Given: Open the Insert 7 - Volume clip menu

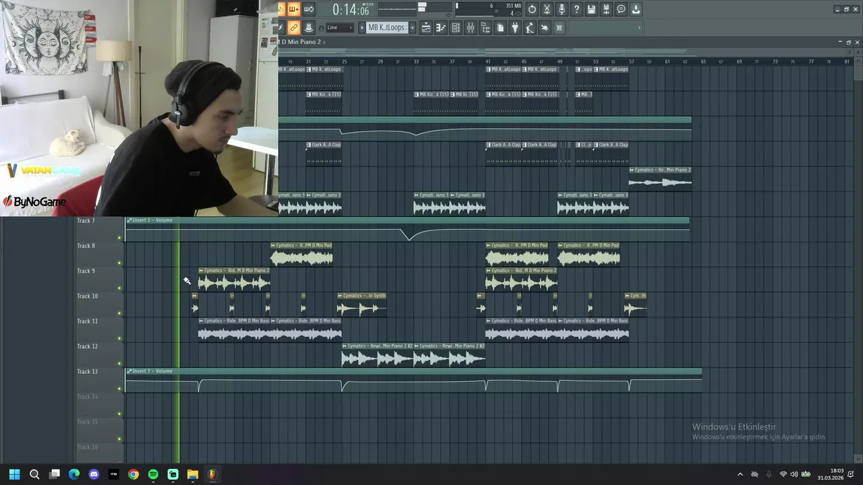Looking at the screenshot, I should [129, 371].
